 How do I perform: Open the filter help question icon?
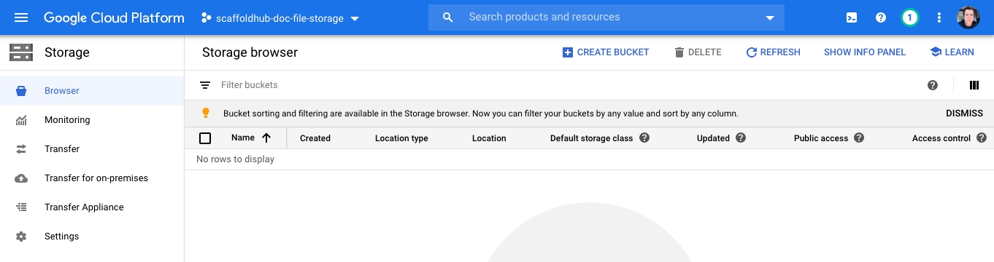[x=933, y=85]
